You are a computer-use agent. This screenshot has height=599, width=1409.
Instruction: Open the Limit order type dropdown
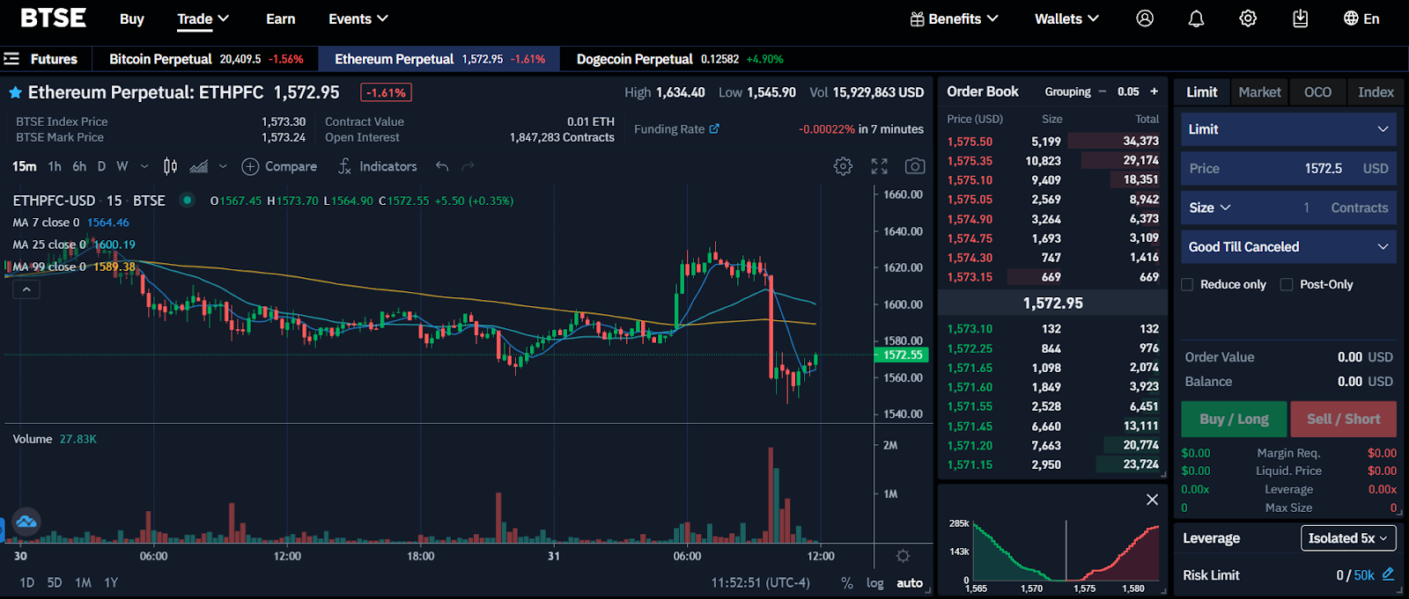1287,129
